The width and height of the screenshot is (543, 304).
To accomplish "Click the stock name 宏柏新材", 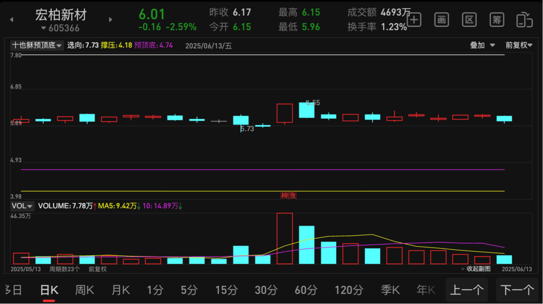I will pyautogui.click(x=61, y=15).
